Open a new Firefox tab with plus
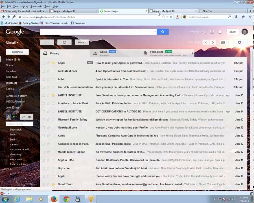Viewport: 254px width, 203px height. [250, 11]
